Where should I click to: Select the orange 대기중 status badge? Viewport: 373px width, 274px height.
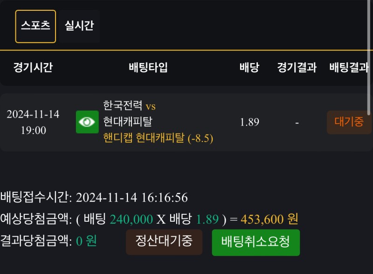click(349, 122)
